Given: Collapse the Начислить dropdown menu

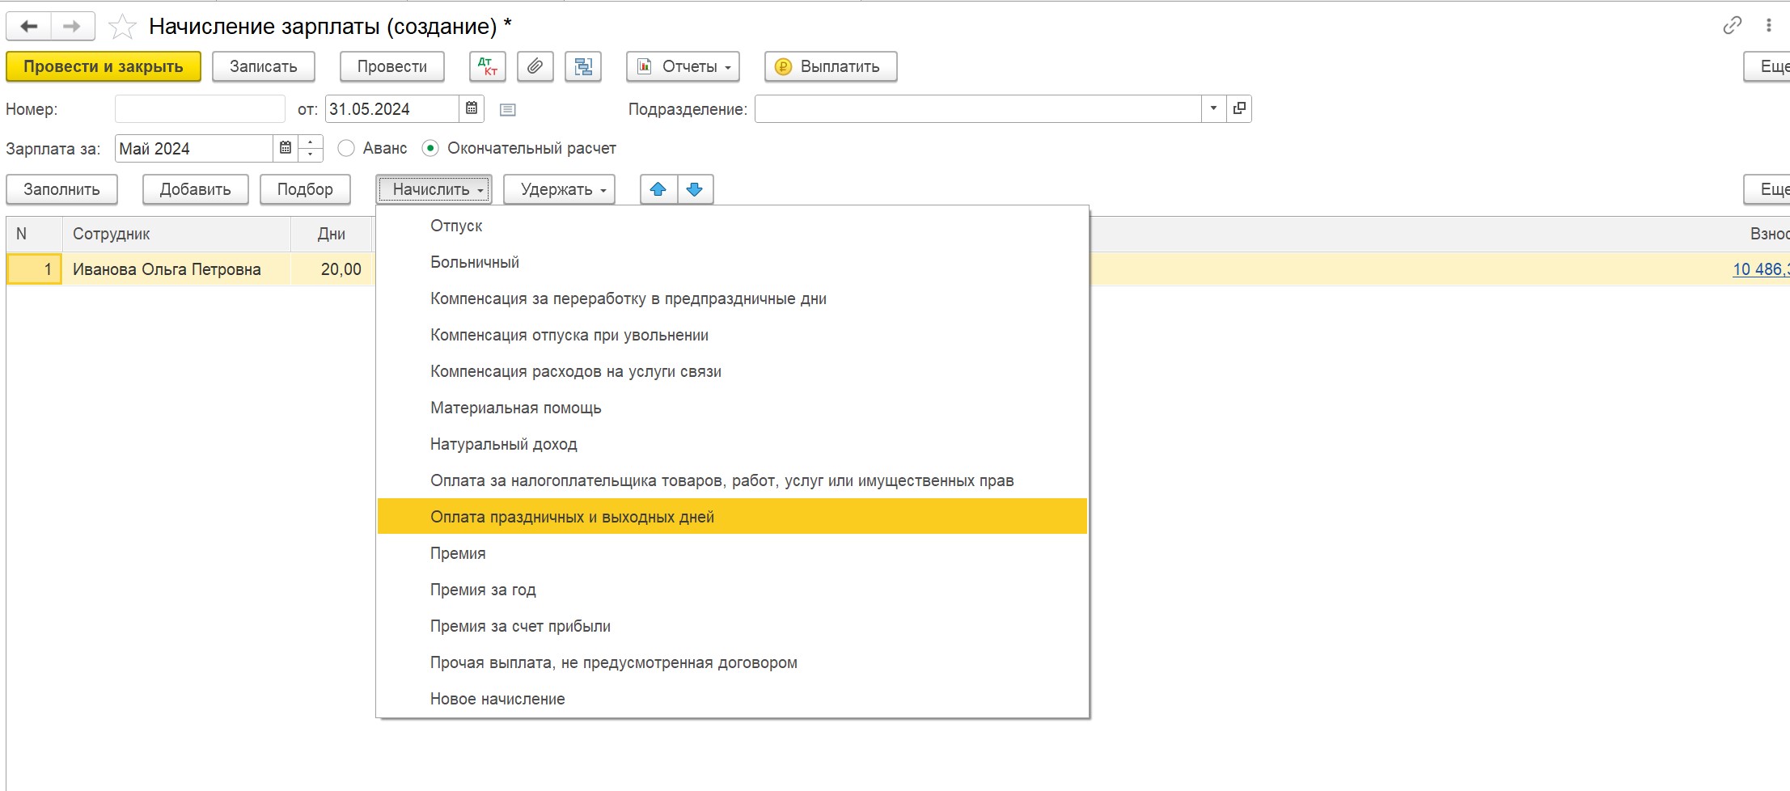Looking at the screenshot, I should [434, 189].
